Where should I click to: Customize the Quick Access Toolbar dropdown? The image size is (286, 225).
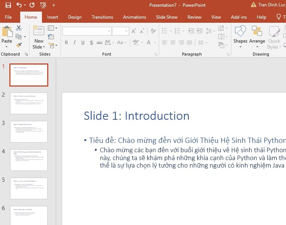tap(54, 5)
